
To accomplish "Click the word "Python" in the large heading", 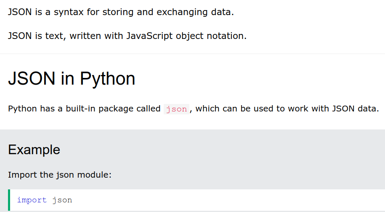I will pos(108,79).
